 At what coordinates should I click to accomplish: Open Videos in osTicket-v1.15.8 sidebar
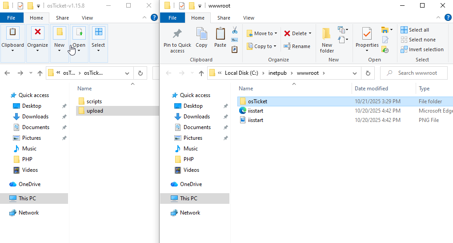[x=30, y=170]
